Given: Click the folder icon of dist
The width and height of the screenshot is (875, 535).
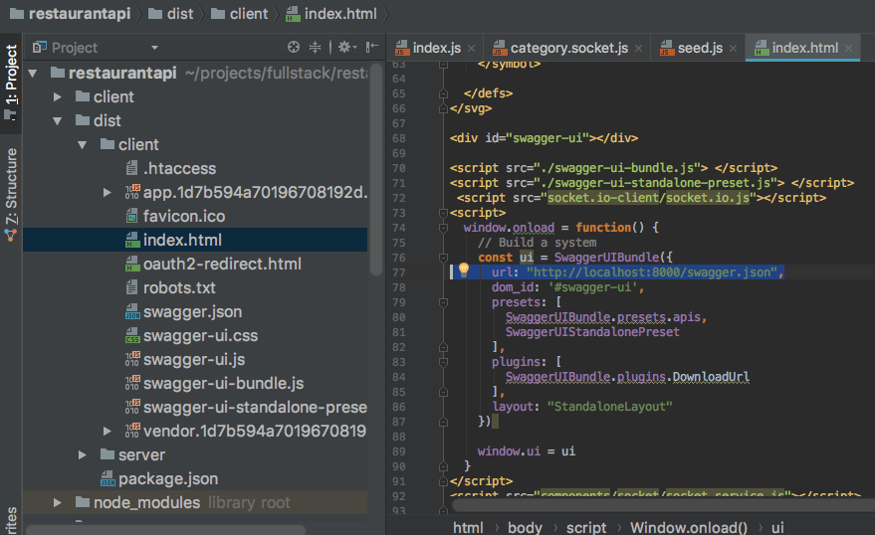Looking at the screenshot, I should (x=83, y=120).
